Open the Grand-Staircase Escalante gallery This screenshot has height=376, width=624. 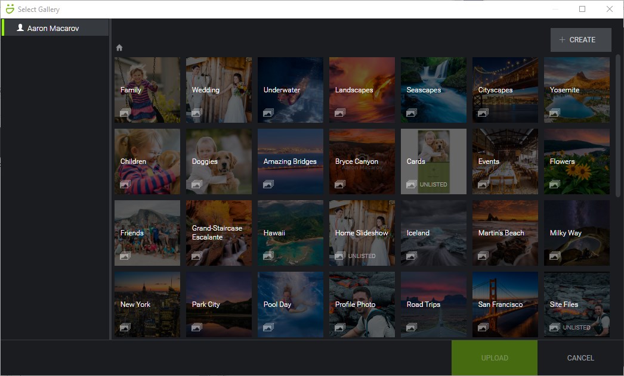coord(219,233)
